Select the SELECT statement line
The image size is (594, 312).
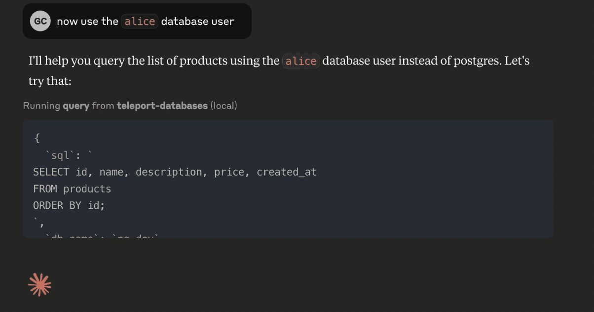[x=175, y=172]
